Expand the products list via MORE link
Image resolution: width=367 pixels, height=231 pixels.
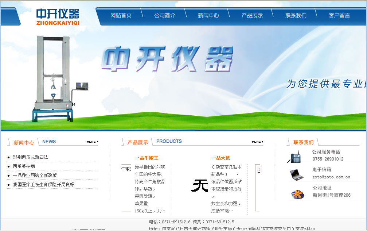[x=256, y=142]
